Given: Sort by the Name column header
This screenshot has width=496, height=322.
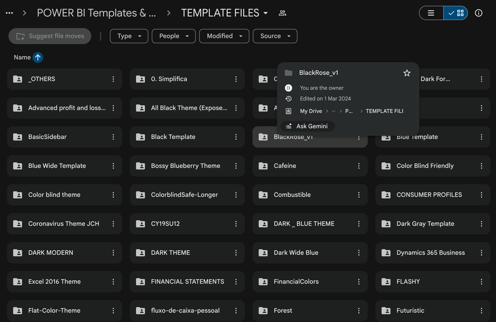Looking at the screenshot, I should click(22, 57).
